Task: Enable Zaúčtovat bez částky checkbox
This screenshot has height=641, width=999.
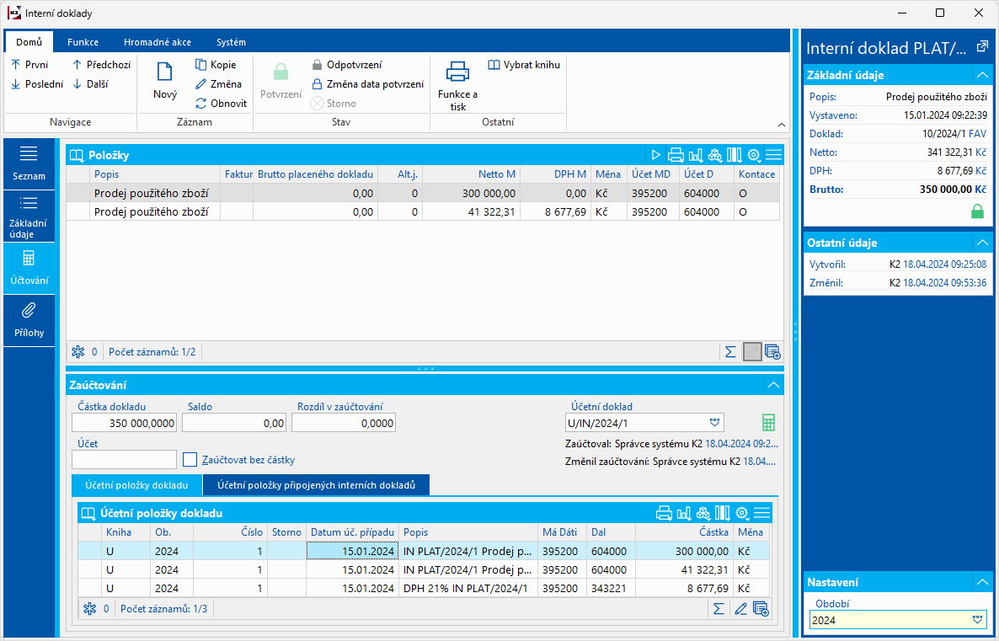Action: click(190, 460)
